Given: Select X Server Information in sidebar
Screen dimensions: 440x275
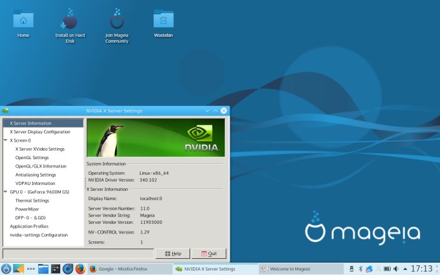Looking at the screenshot, I should pyautogui.click(x=43, y=123).
